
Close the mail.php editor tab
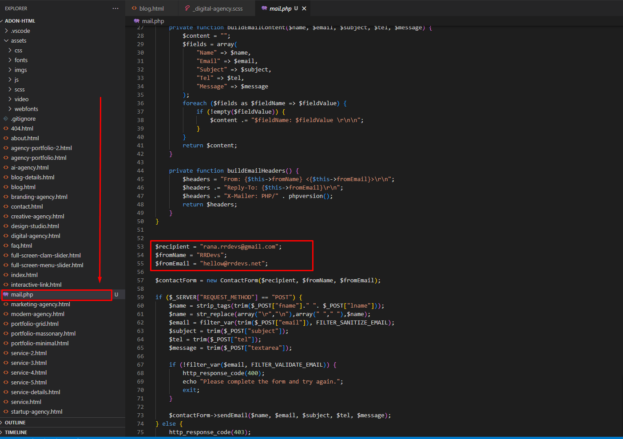(304, 8)
